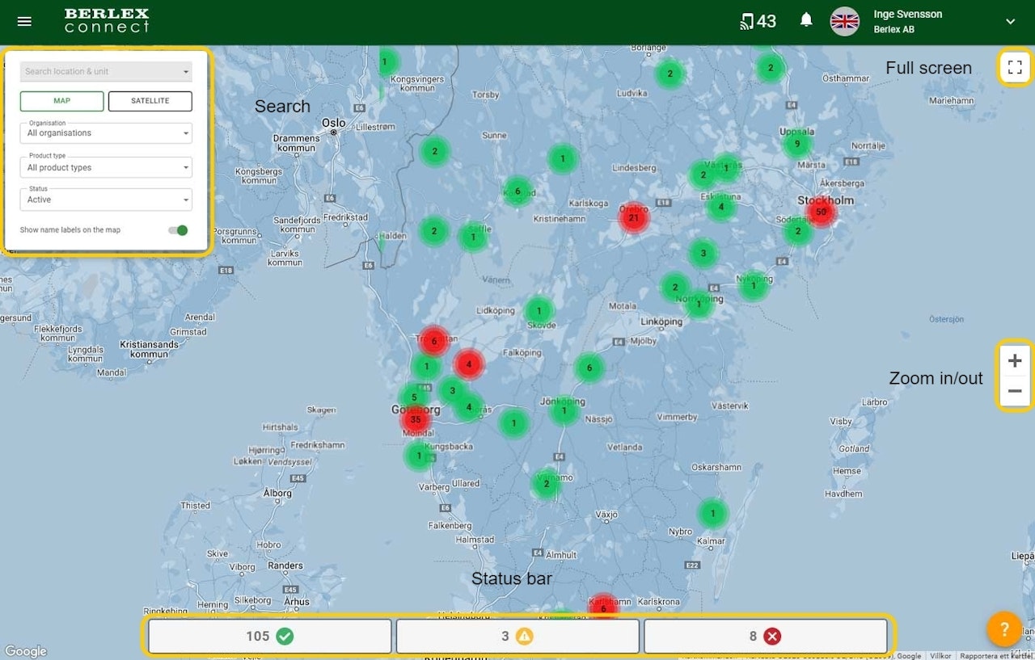Expand the Organisation dropdown

click(x=106, y=133)
